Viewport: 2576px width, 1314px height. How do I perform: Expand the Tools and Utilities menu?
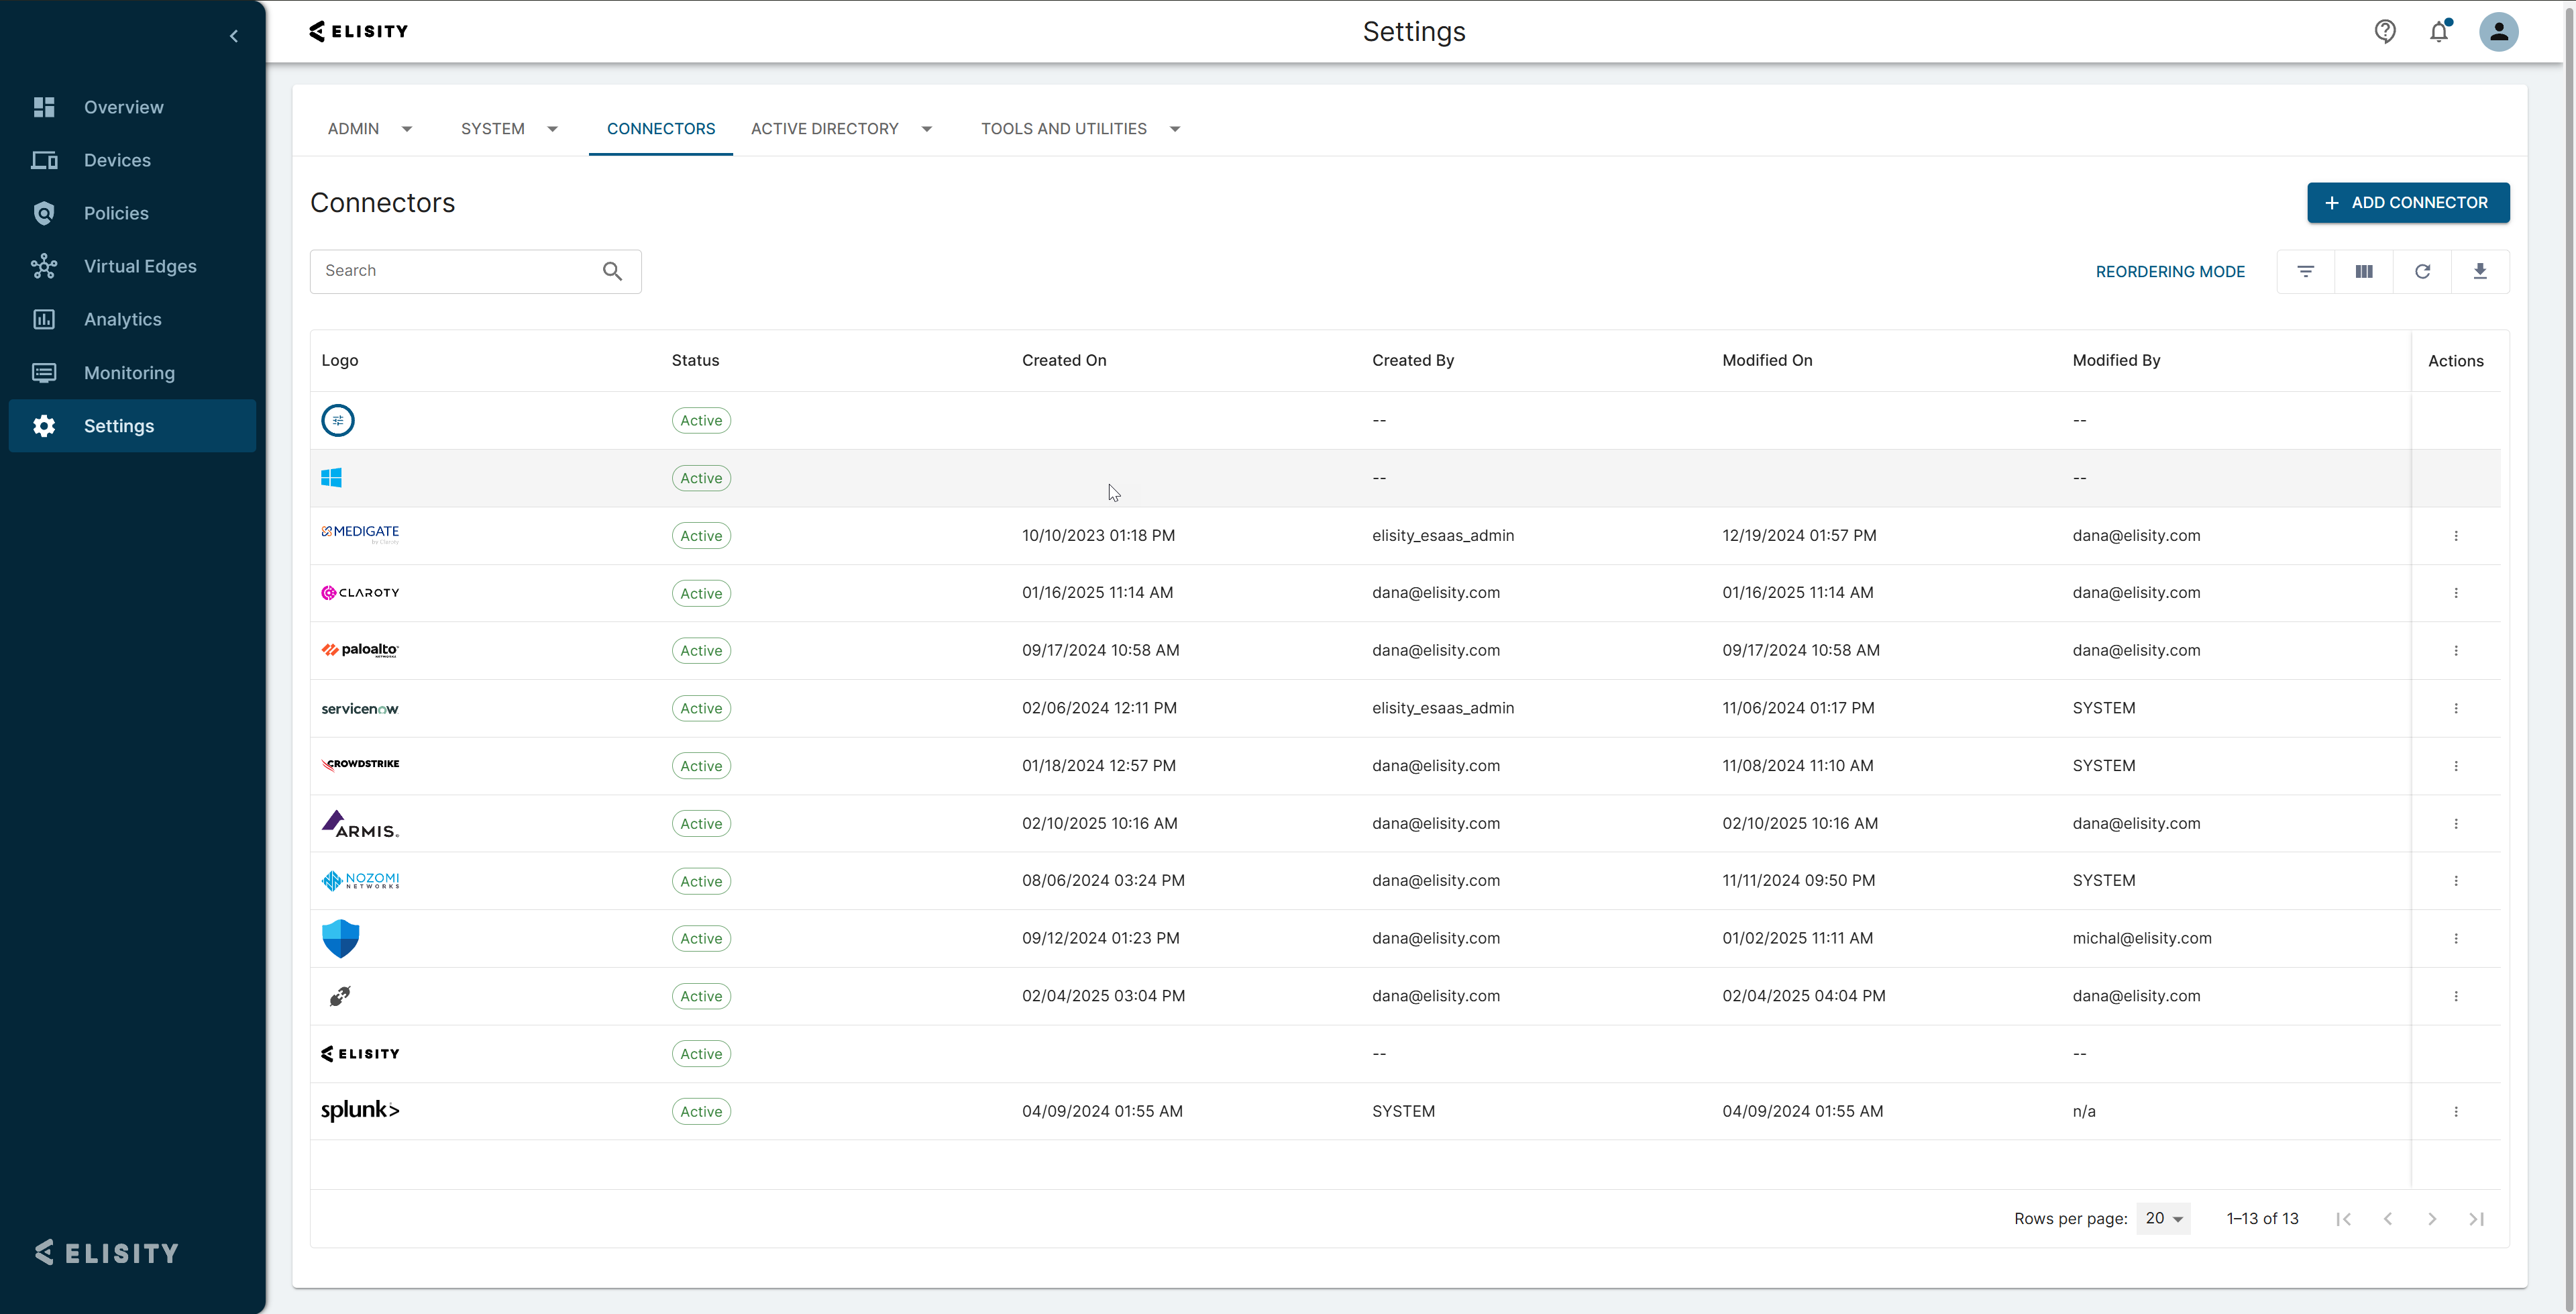pyautogui.click(x=1175, y=129)
